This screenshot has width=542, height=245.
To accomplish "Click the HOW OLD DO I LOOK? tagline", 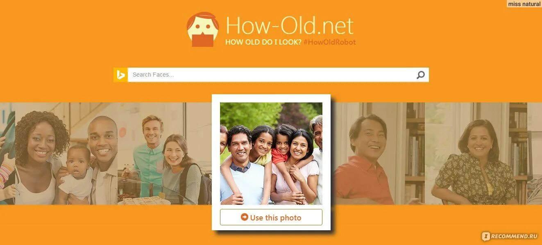I will [263, 42].
